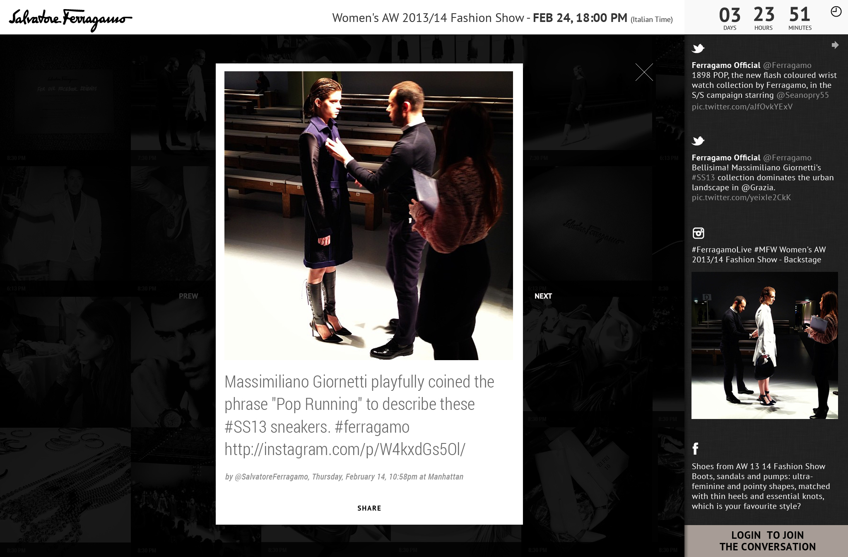Open the backstage Instagram photo in the sidebar
The width and height of the screenshot is (848, 557).
[764, 345]
